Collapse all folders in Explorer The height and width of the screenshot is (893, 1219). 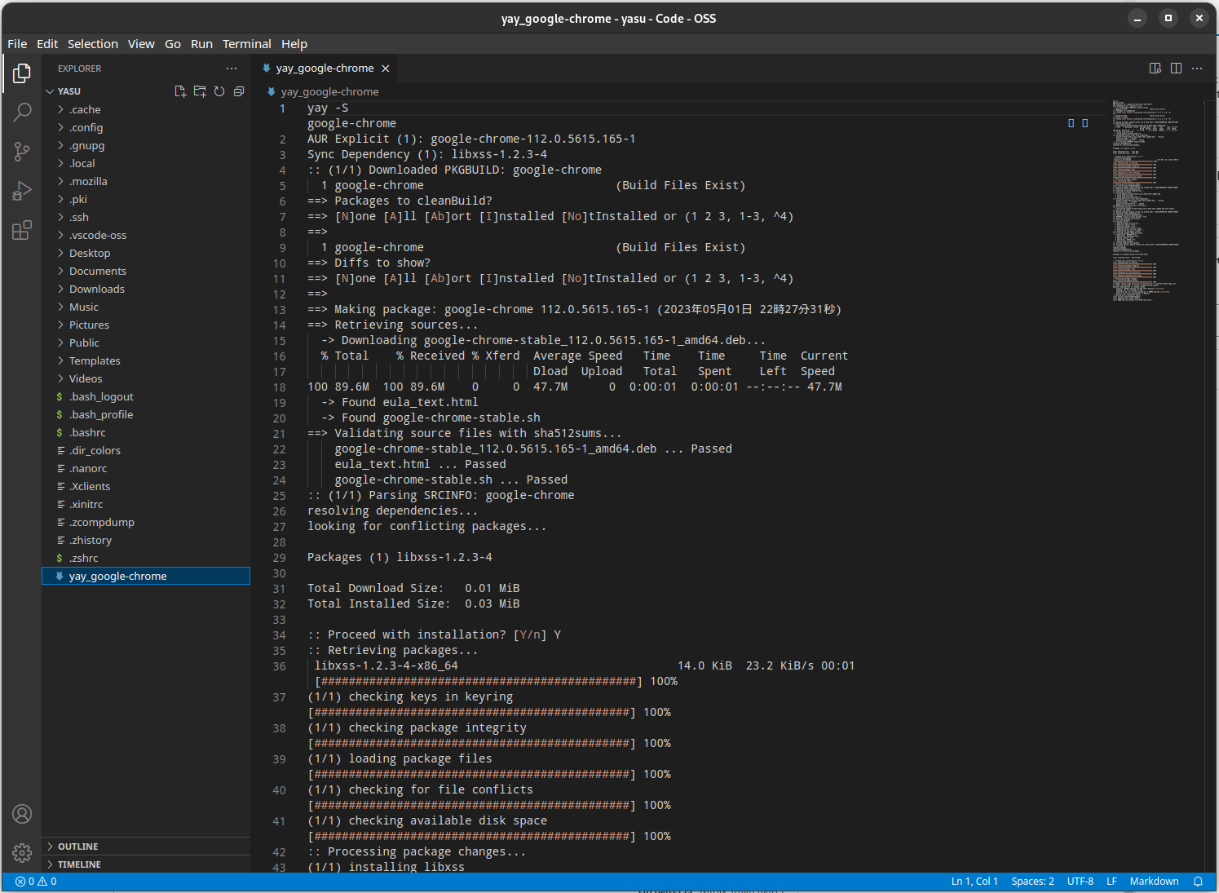238,91
